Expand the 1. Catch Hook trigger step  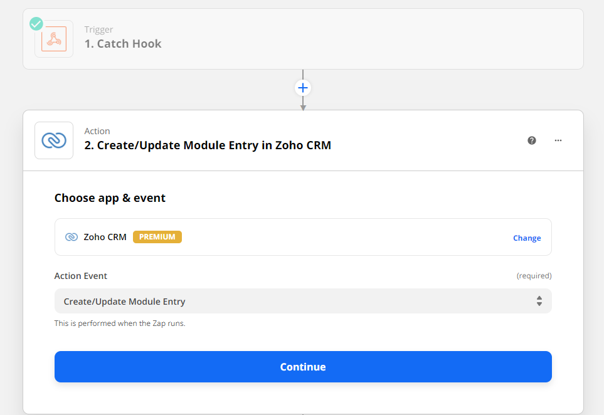(123, 43)
